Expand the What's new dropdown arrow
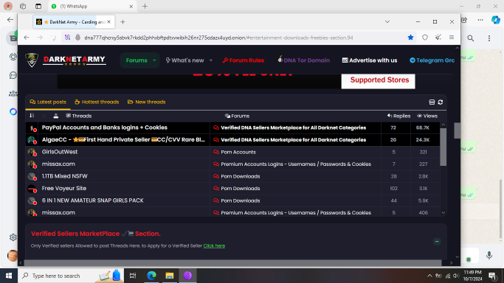 click(211, 60)
